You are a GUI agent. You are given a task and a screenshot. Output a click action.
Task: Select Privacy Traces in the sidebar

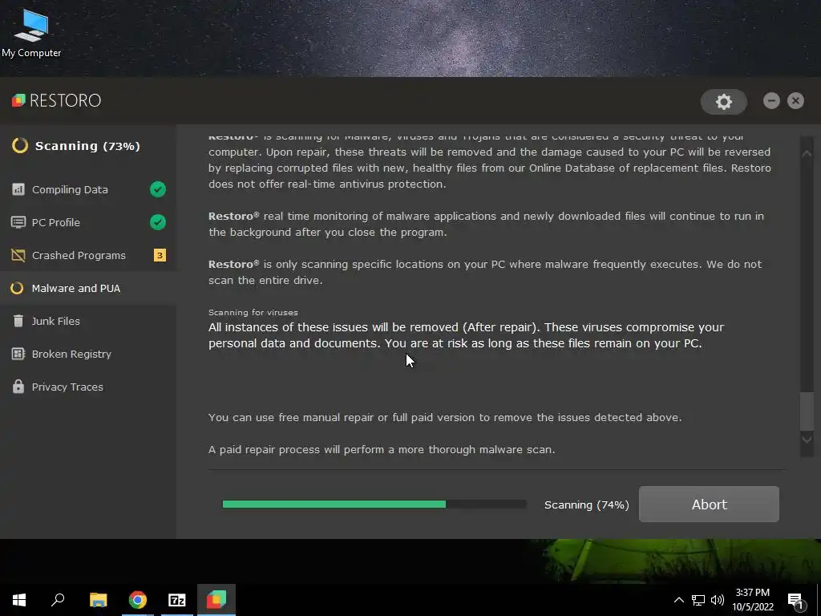tap(88, 387)
